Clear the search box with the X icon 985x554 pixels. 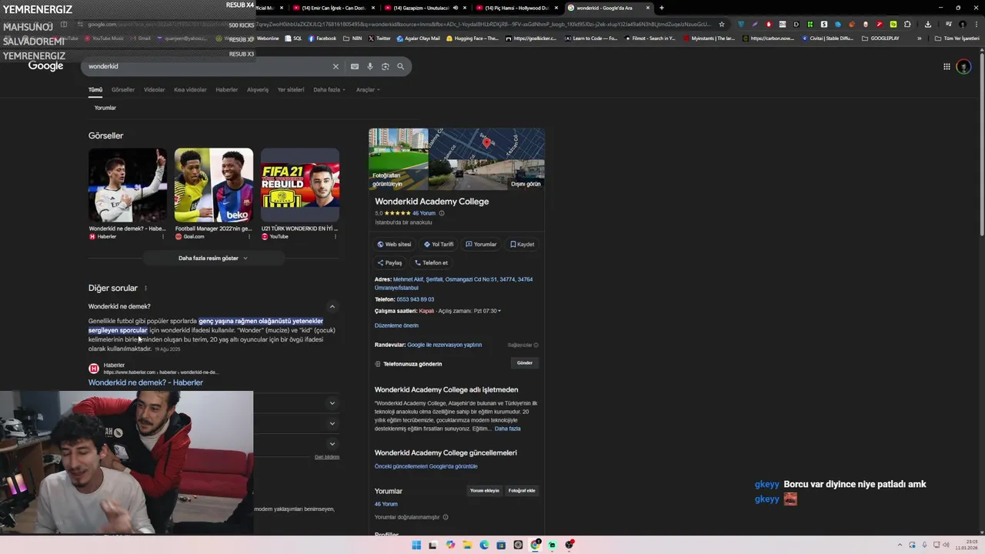click(336, 66)
